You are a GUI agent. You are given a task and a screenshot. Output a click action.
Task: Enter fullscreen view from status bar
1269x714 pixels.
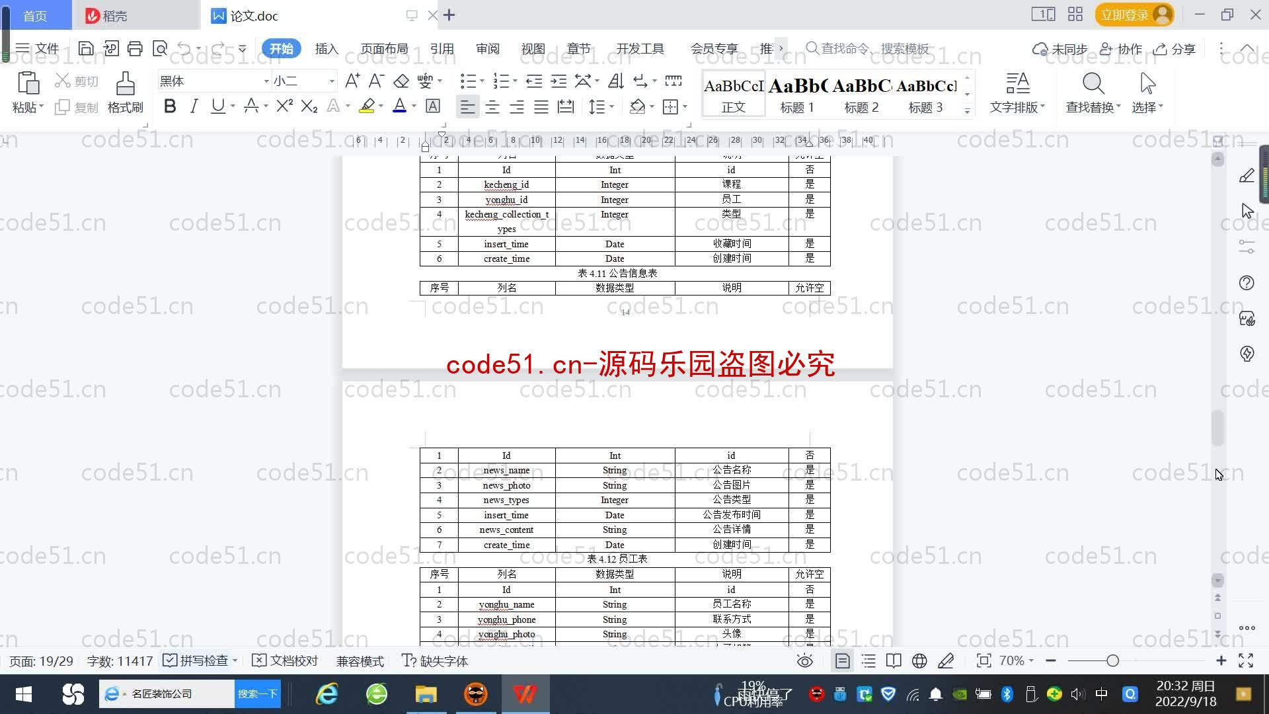point(1246,660)
